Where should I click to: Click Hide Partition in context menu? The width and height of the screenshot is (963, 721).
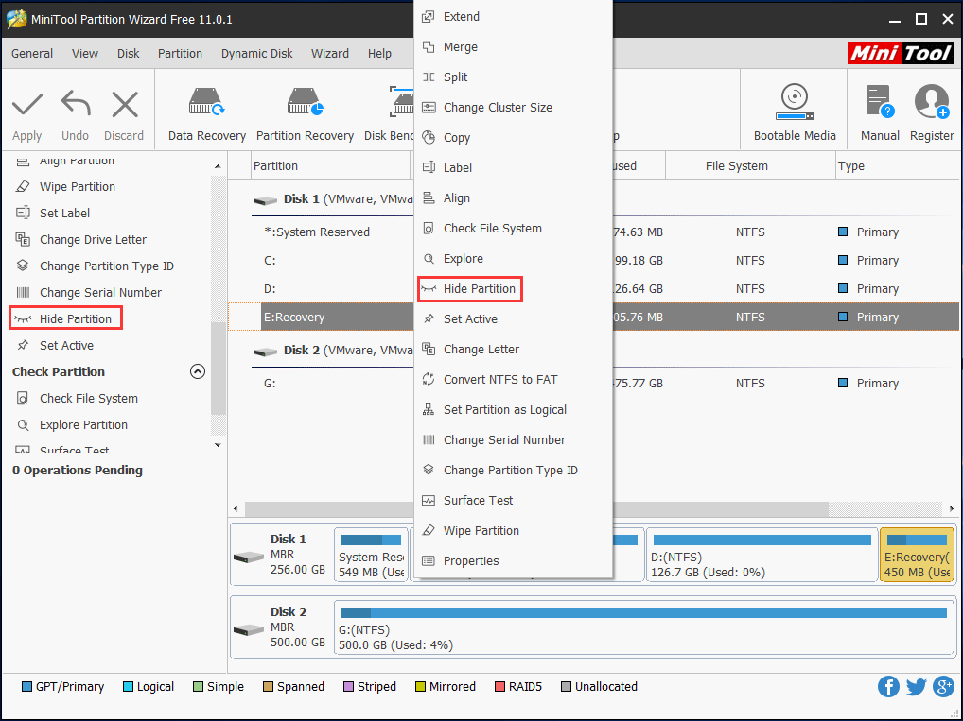tap(470, 288)
